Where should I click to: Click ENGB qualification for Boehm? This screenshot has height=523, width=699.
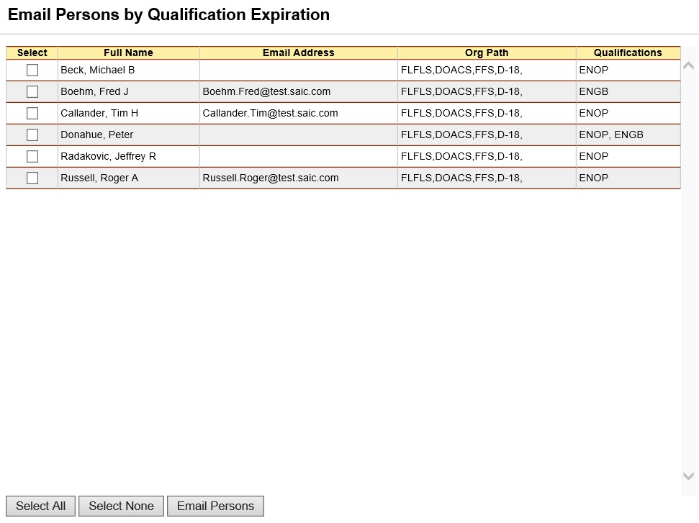(593, 91)
